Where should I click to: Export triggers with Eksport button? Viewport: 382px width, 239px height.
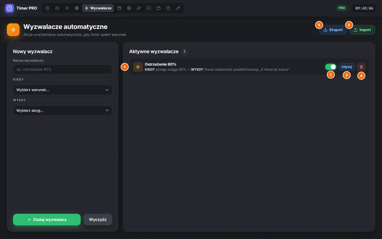click(x=333, y=30)
